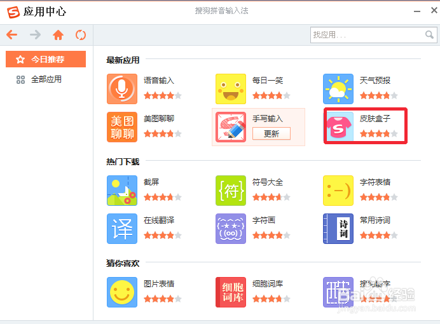Click the Sogou logo in title bar

13,12
